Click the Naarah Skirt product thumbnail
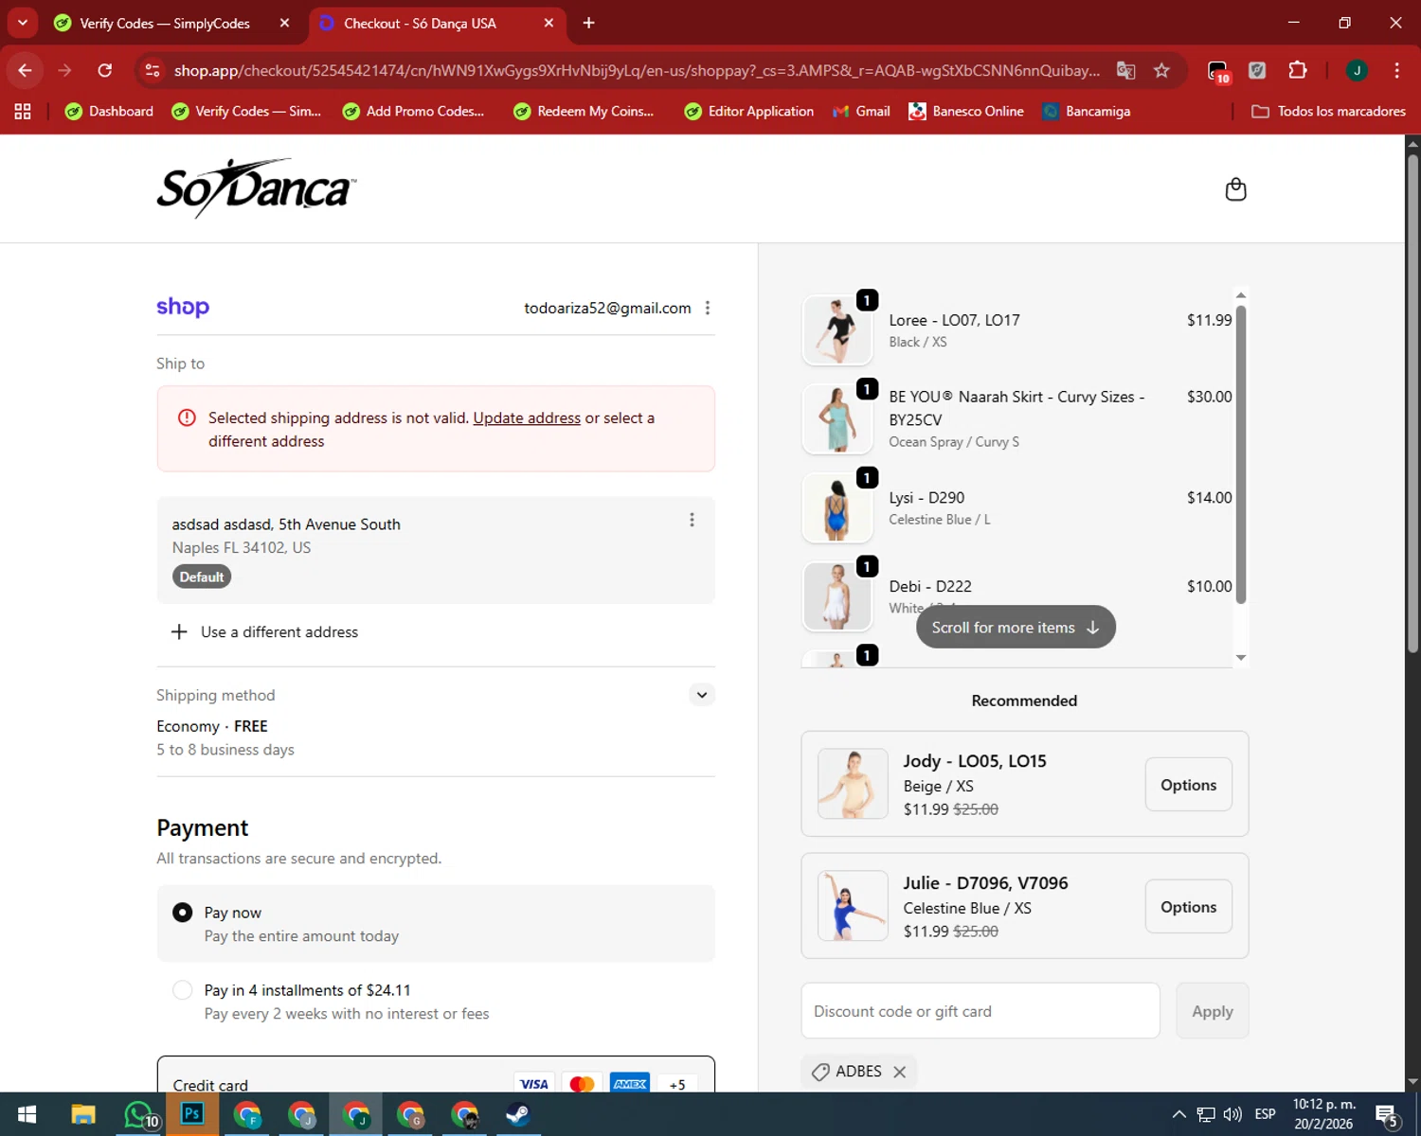 837,419
